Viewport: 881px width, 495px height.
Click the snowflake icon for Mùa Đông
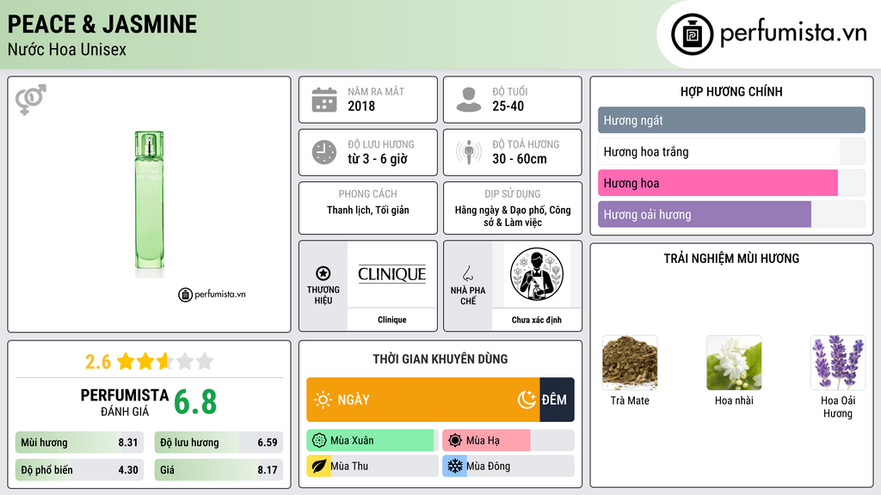pos(455,467)
